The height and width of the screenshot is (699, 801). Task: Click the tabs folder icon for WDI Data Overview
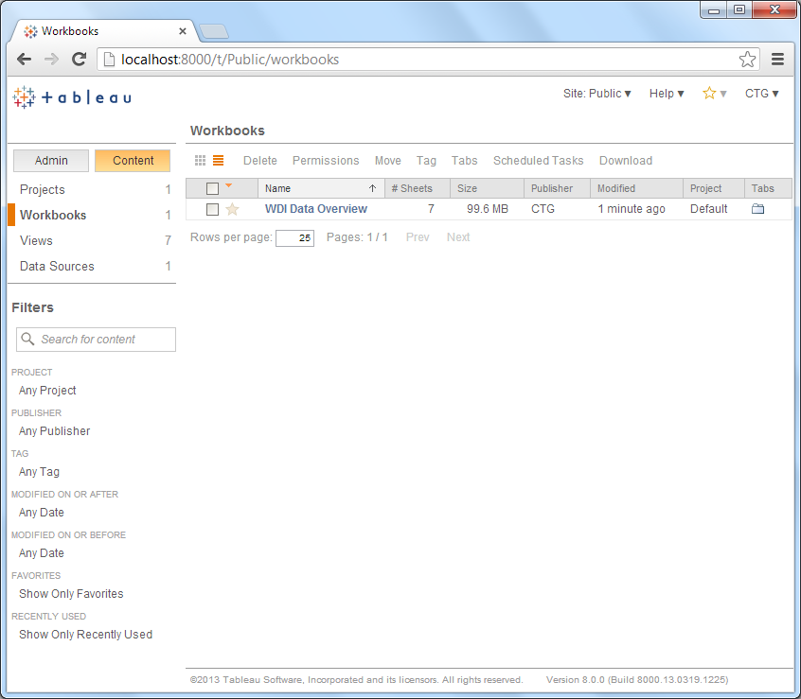(757, 209)
